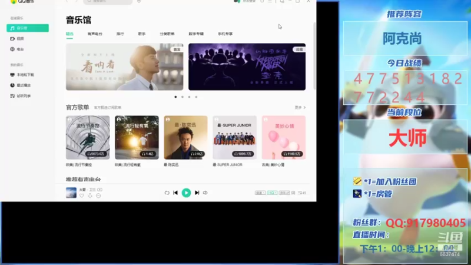471x265 pixels.
Task: Toggle the lyrics display icon
Action: [293, 193]
